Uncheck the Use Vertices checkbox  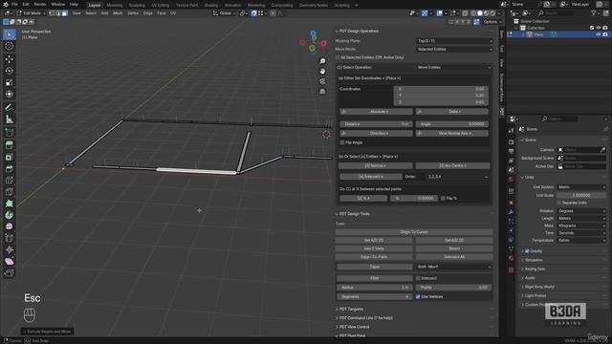pyautogui.click(x=418, y=297)
